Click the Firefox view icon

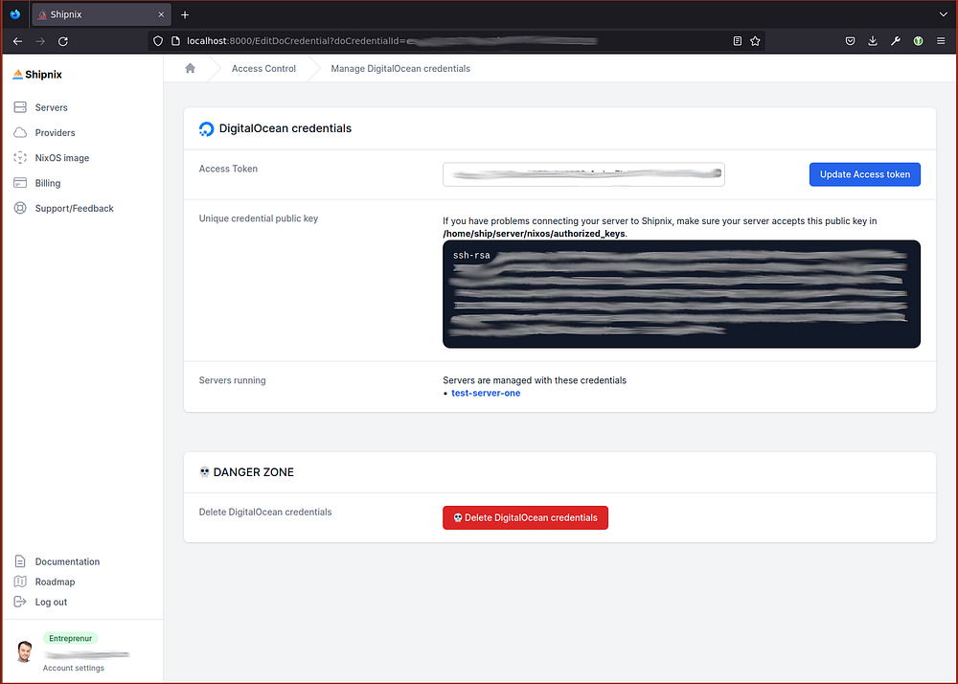15,14
